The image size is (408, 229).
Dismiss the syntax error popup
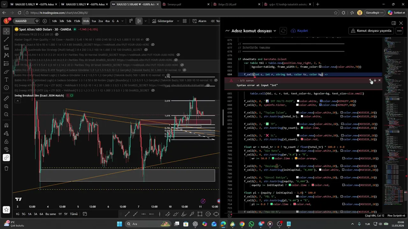click(379, 80)
